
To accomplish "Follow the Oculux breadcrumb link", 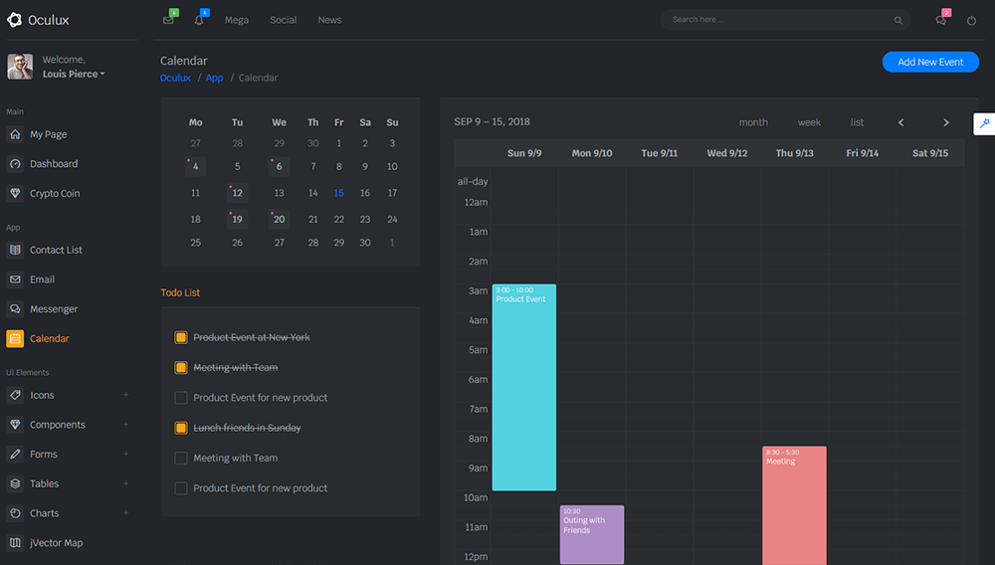I will point(175,78).
